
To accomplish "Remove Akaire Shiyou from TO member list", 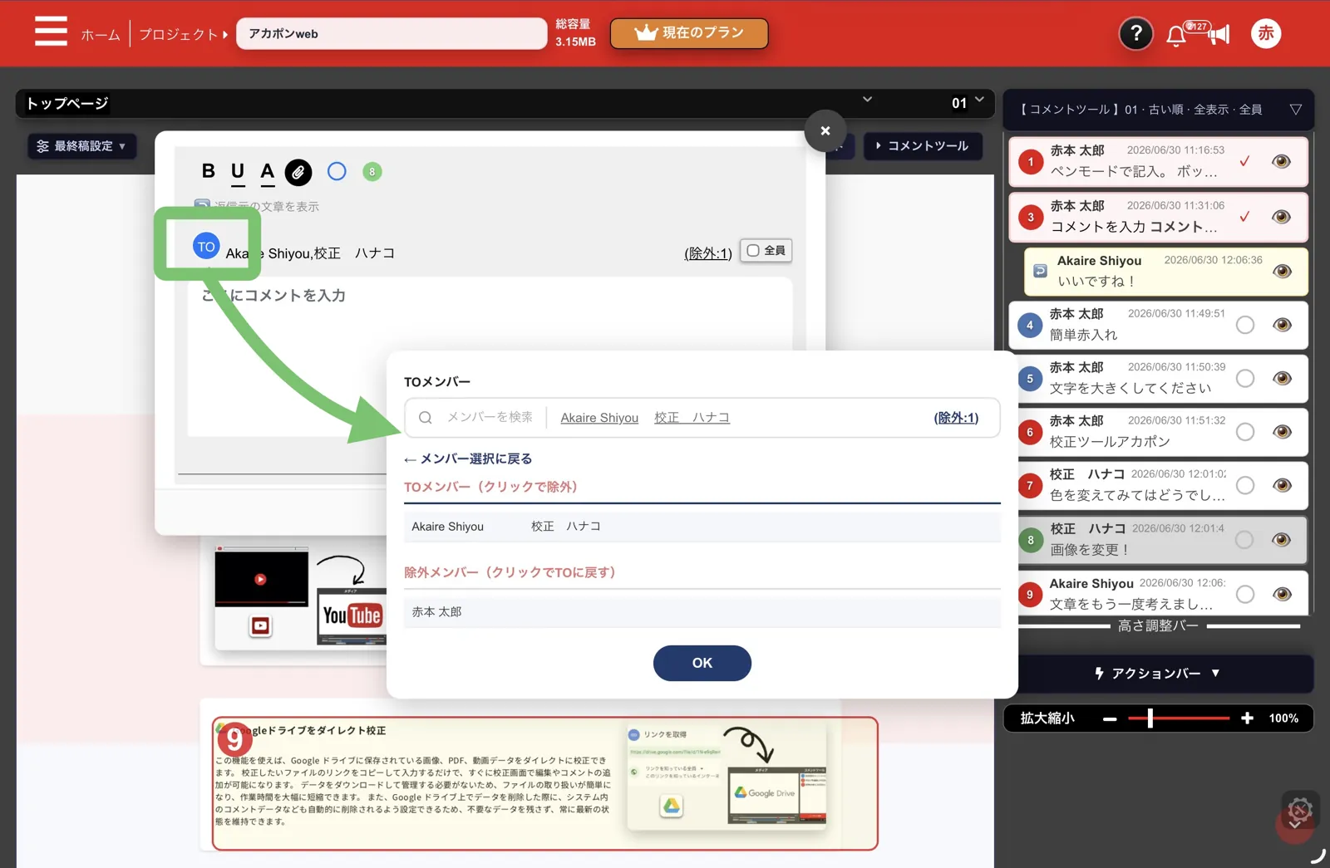I will coord(447,527).
